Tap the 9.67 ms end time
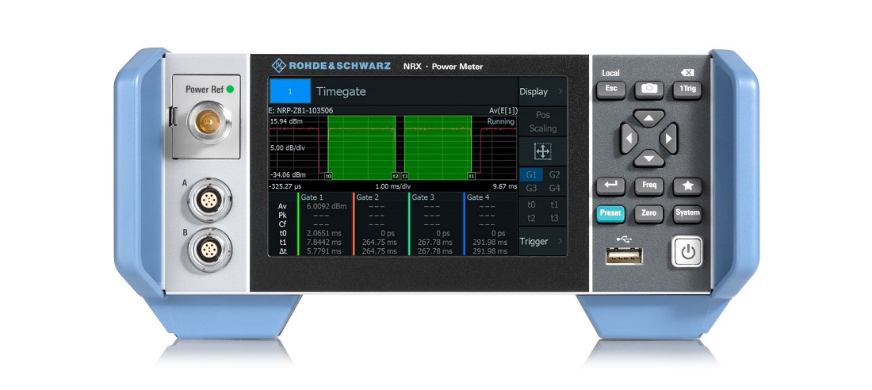 [504, 186]
